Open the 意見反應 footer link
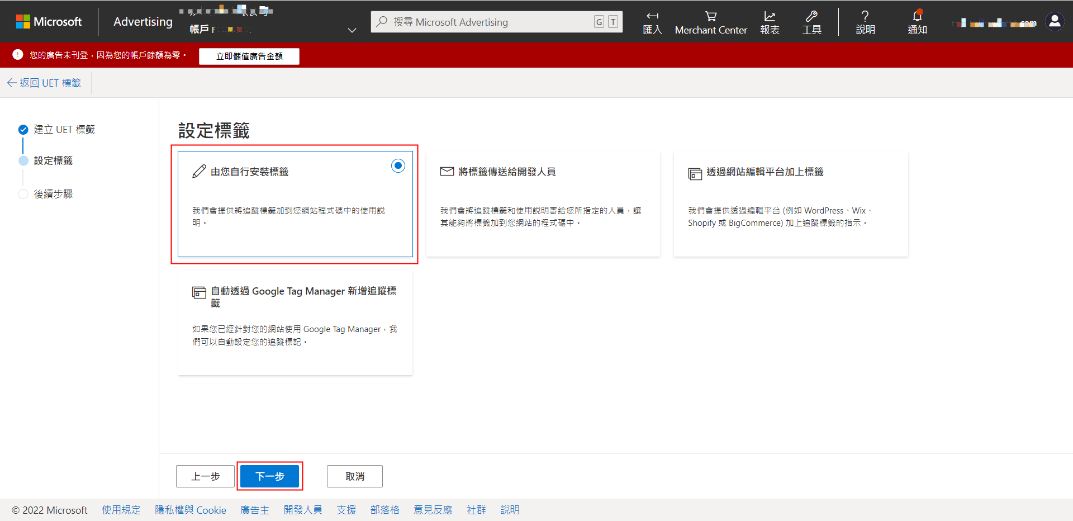This screenshot has width=1073, height=521. coord(433,510)
